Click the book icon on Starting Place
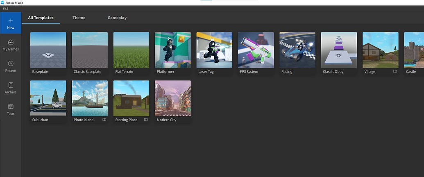 point(146,120)
